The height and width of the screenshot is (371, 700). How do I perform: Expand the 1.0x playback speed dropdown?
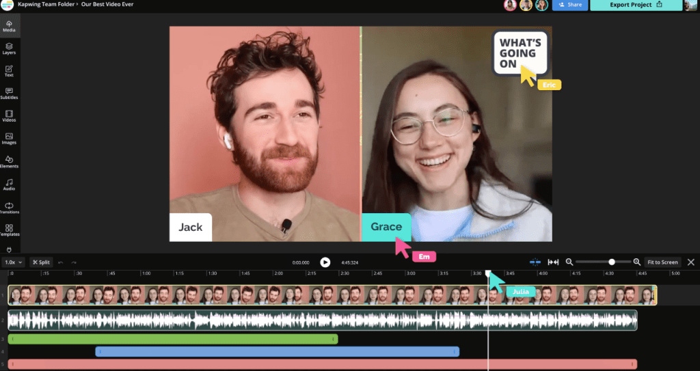14,262
